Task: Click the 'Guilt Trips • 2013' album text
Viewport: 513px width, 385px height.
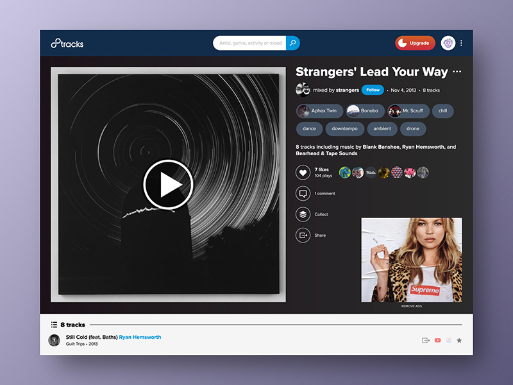Action: [x=82, y=344]
